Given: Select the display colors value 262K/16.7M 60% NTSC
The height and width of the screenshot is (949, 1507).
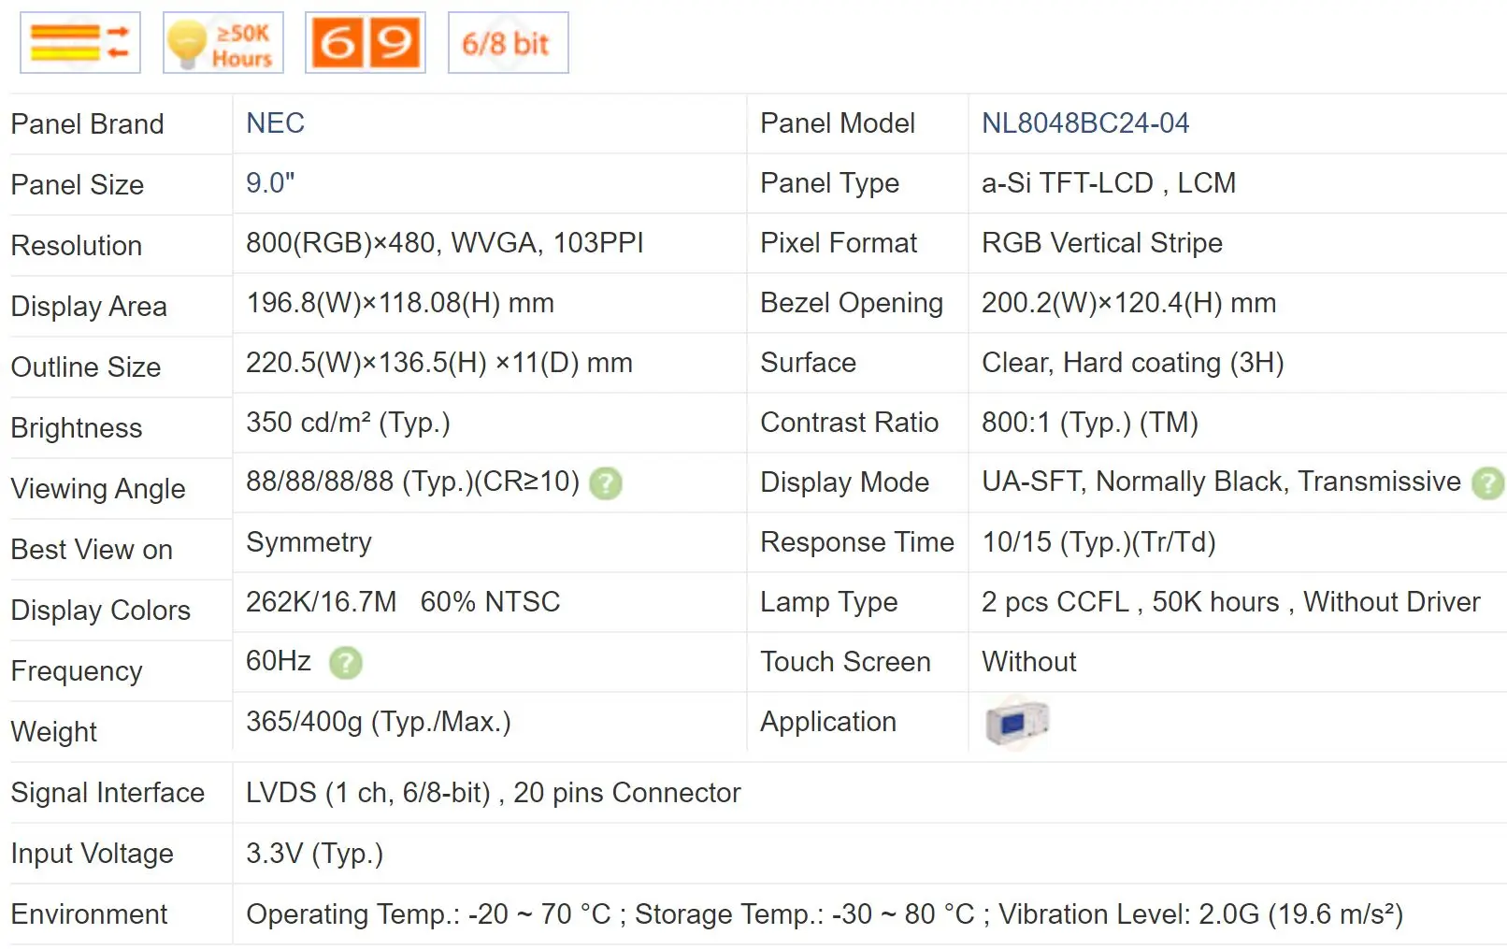Looking at the screenshot, I should pos(403,602).
